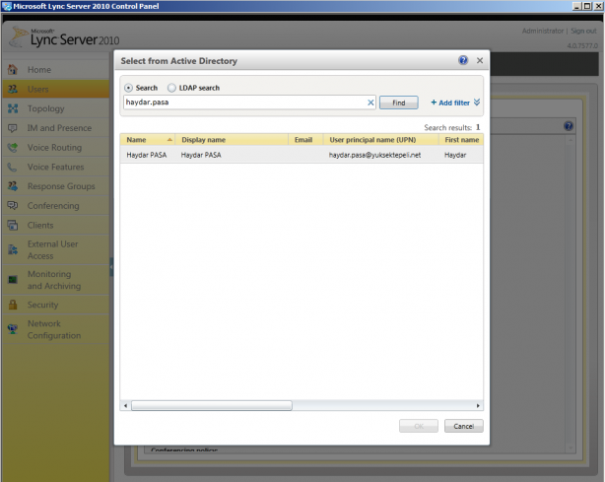
Task: Select the Search radio button
Action: click(128, 88)
